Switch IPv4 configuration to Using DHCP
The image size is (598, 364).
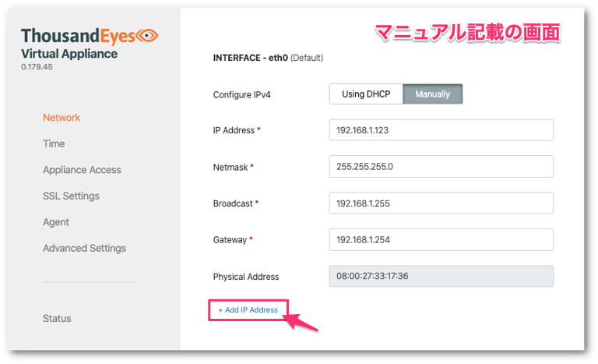(x=366, y=94)
